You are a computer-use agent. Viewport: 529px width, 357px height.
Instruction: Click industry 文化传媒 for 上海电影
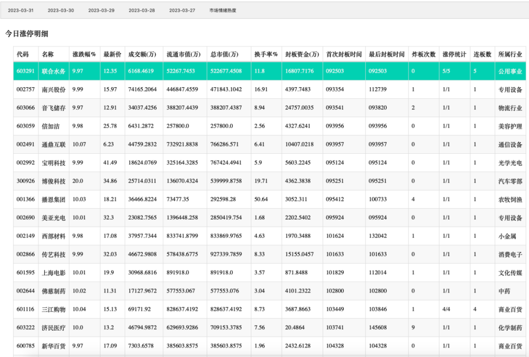coord(510,273)
